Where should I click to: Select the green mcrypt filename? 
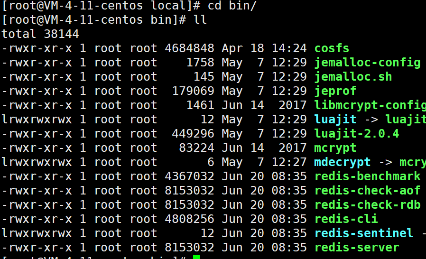point(335,148)
